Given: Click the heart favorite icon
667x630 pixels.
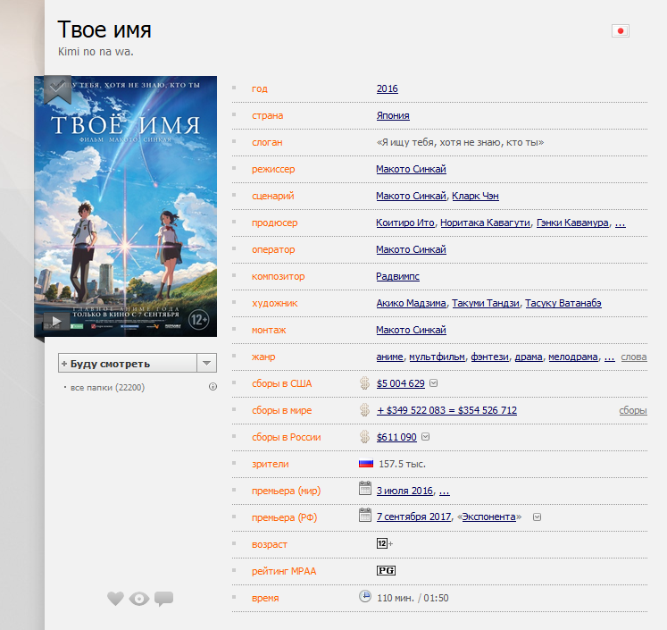Looking at the screenshot, I should [x=115, y=599].
